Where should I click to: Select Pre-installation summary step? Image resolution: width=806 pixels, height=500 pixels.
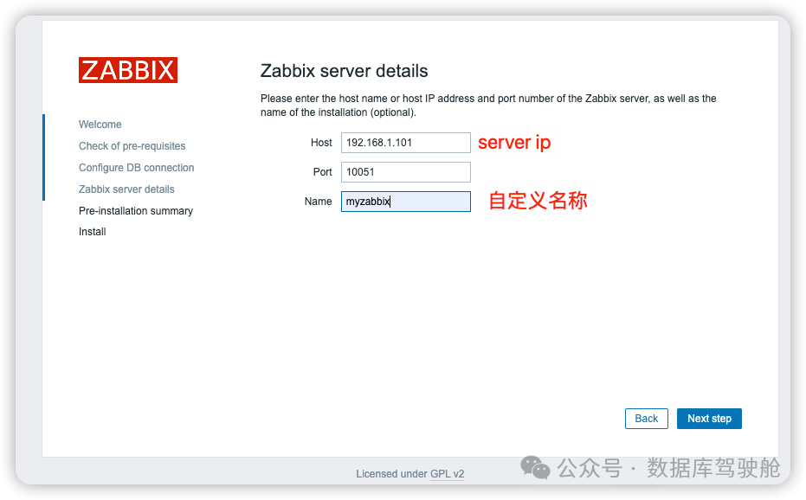click(136, 211)
